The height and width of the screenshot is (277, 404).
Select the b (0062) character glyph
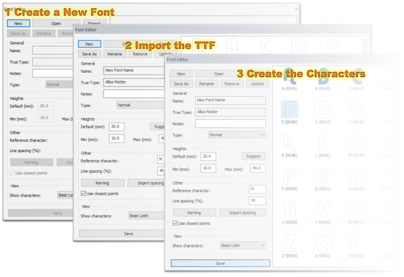point(357,243)
